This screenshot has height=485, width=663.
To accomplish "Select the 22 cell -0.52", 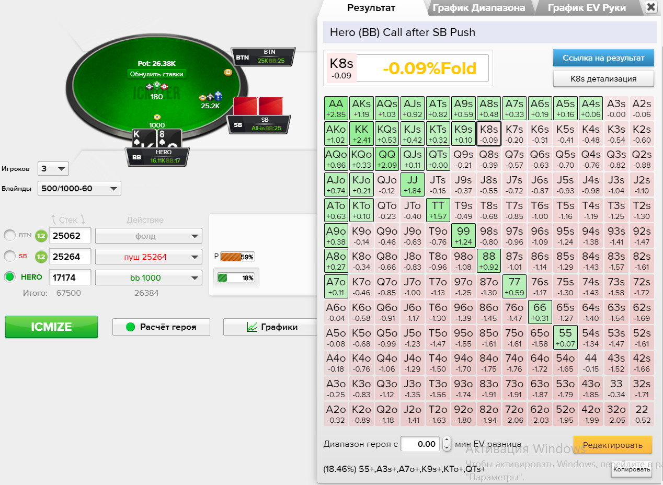I will 642,414.
